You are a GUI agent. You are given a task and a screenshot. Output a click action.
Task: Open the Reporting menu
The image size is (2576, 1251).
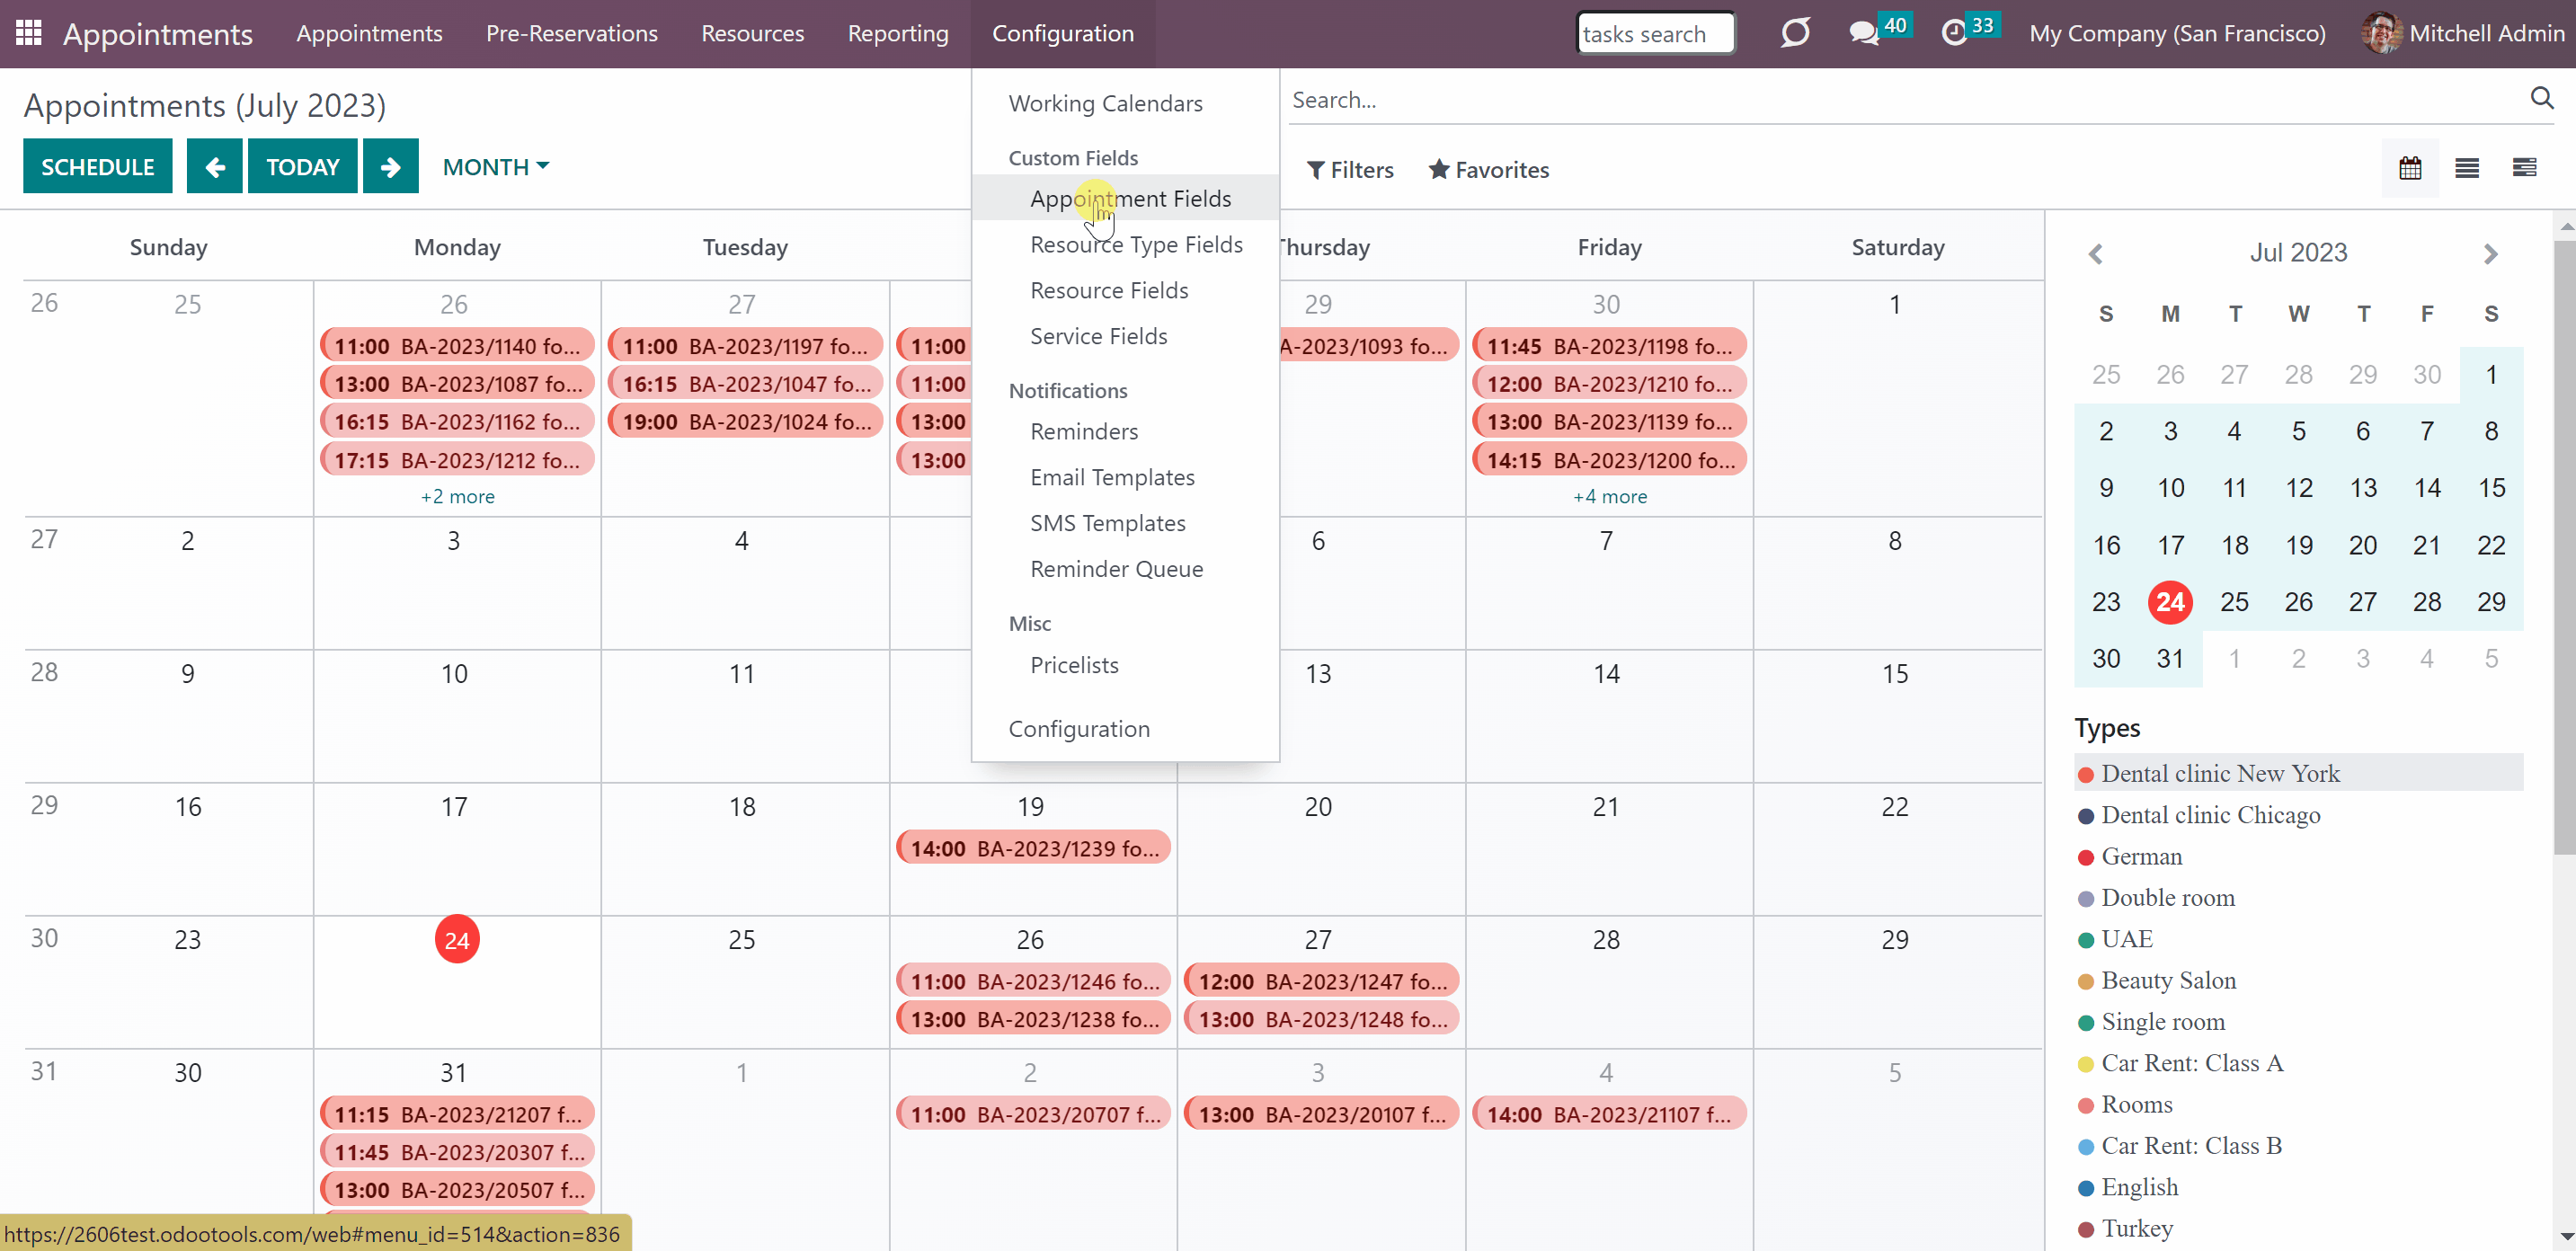(897, 33)
